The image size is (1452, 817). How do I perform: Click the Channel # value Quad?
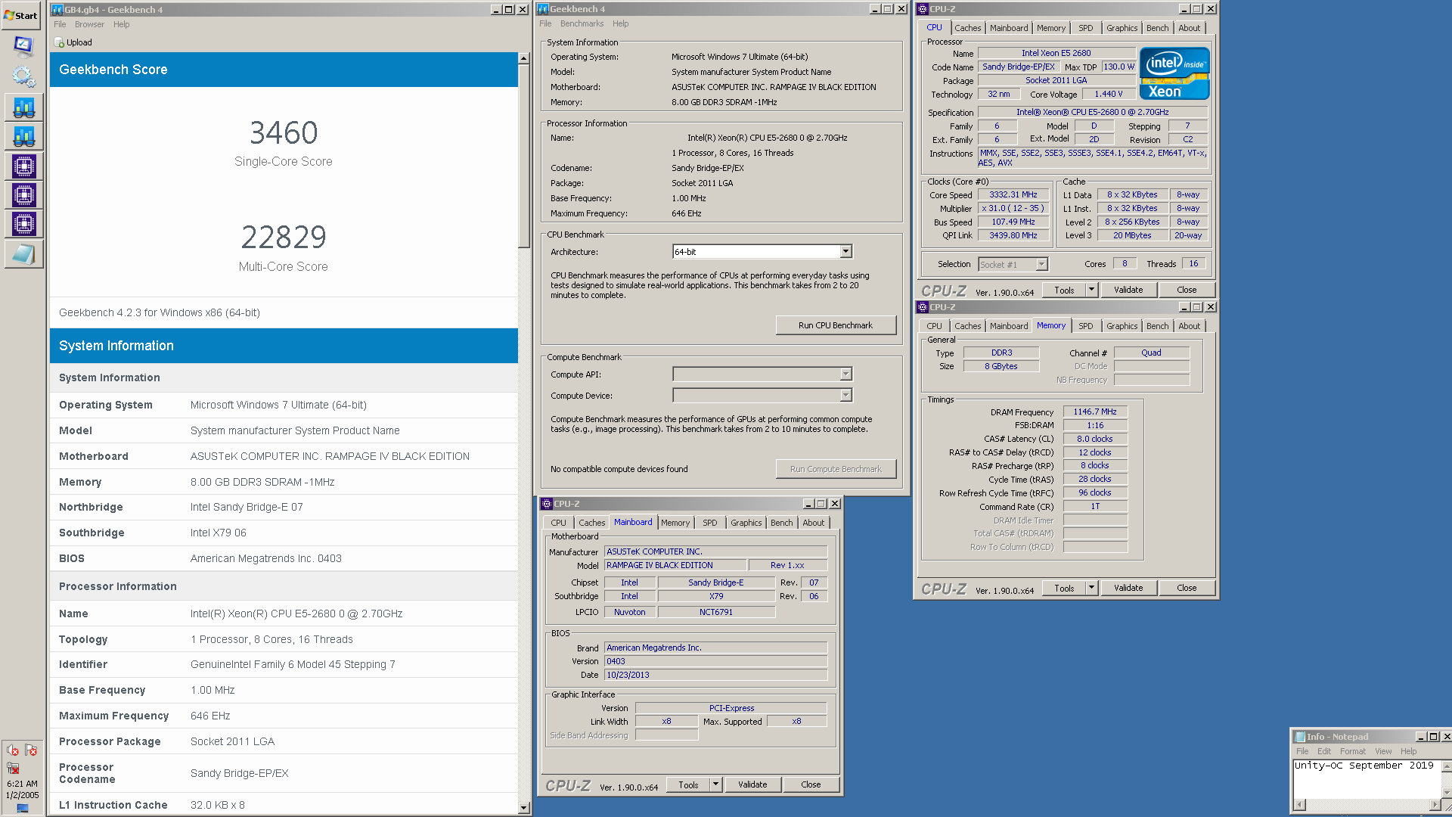click(x=1151, y=353)
